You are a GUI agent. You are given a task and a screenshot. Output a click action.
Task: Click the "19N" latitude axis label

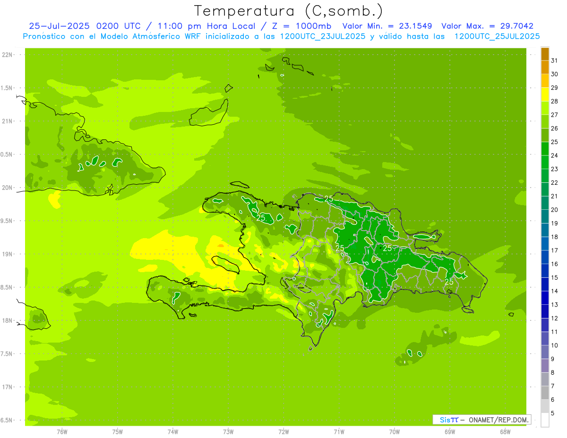pos(7,254)
